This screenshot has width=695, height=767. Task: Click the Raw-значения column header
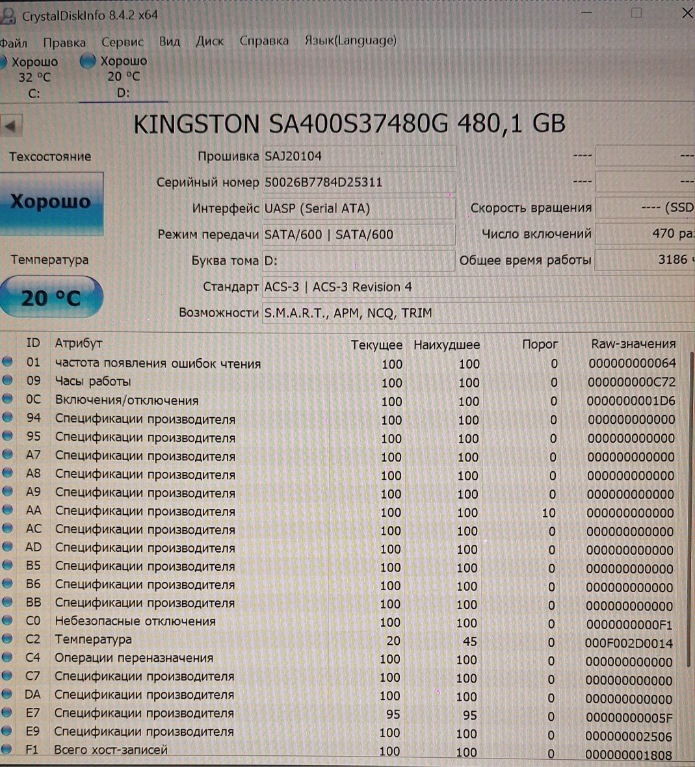(633, 344)
